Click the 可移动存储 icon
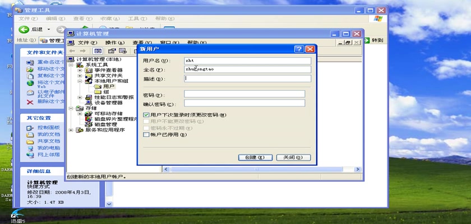The width and height of the screenshot is (471, 224). coord(89,114)
